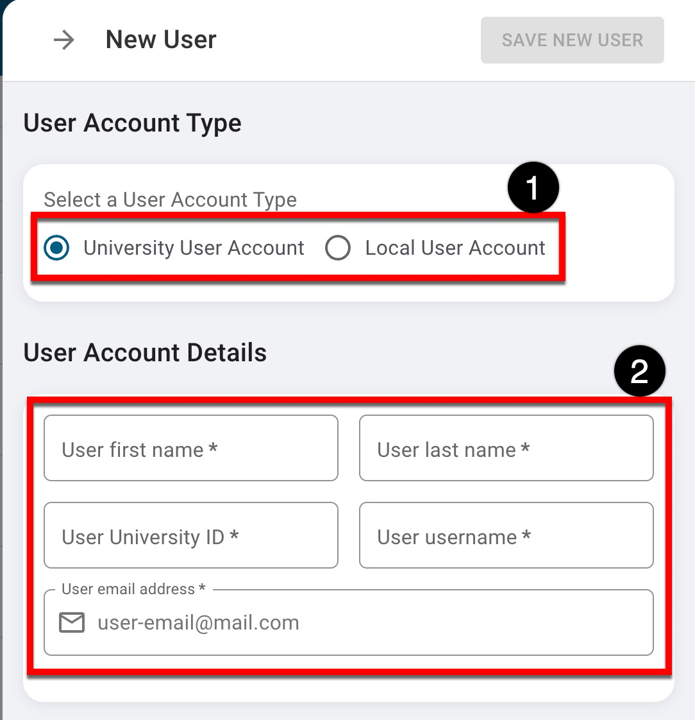Click the "User Account Details" heading
This screenshot has width=695, height=720.
point(145,353)
